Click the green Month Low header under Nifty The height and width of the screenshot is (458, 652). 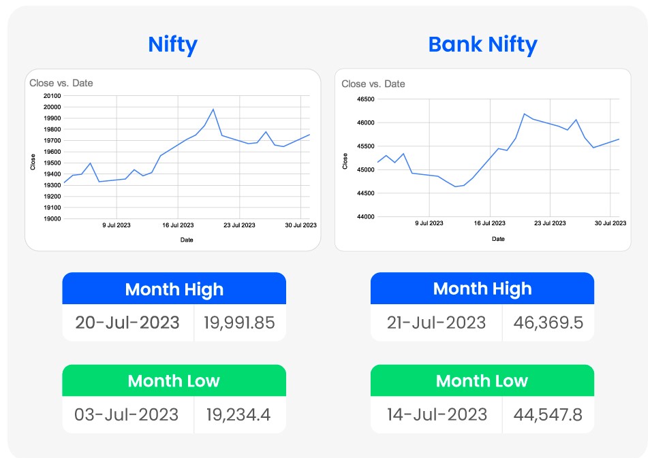click(174, 380)
